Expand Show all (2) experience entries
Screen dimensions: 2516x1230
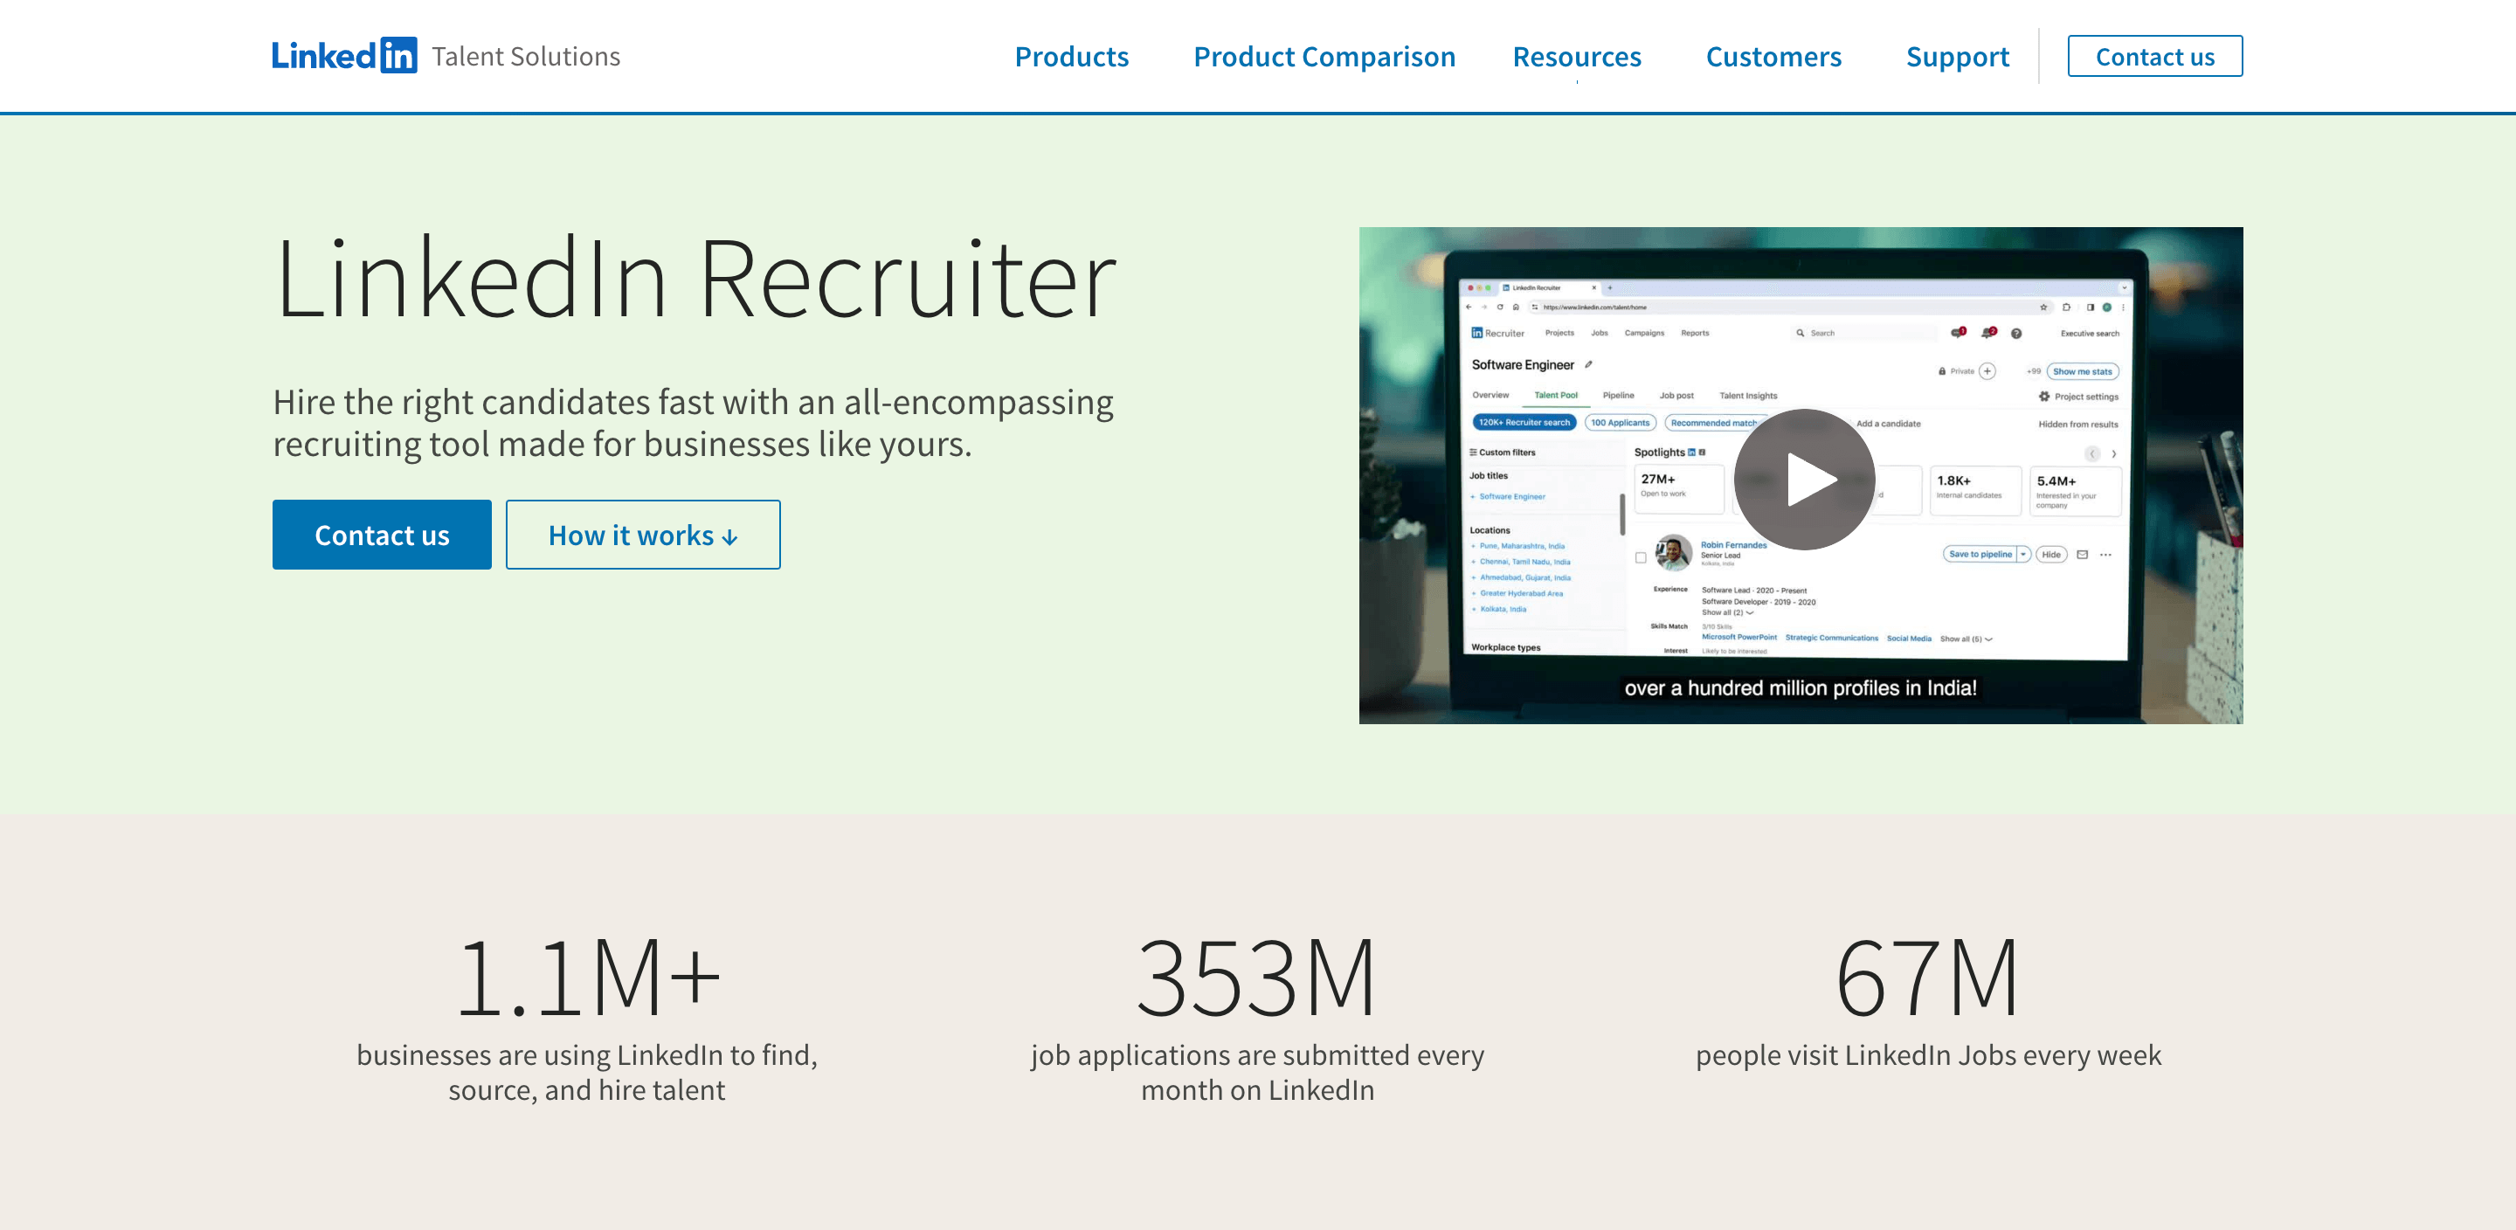point(1727,612)
